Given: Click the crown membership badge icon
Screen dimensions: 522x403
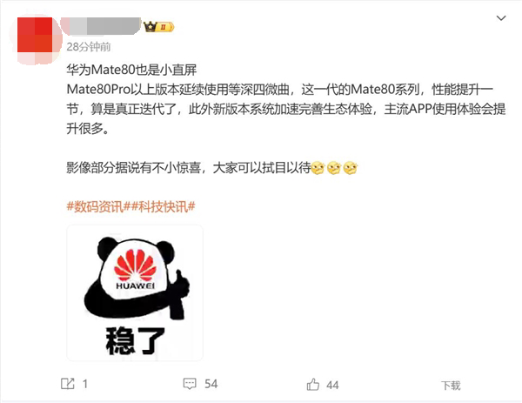Looking at the screenshot, I should (158, 26).
